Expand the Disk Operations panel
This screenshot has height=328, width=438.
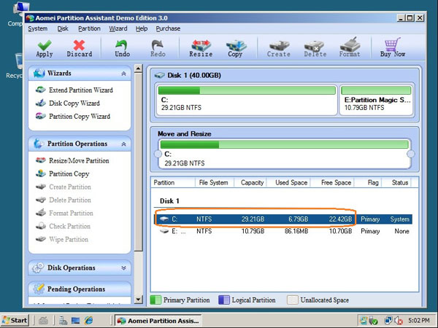coord(123,268)
